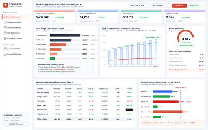
Task: Click the STATUS column header
Action: 129,89
